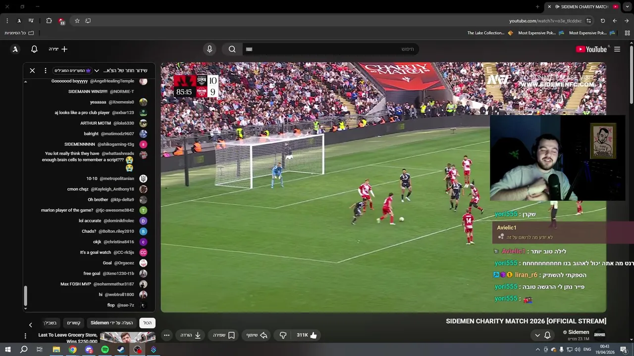Screen dimensions: 634x356
Task: Open 'כל הסימניות' all bookmarks folder
Action: click(19, 33)
